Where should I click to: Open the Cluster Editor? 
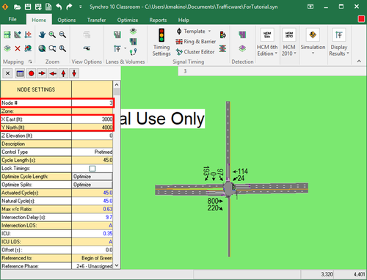195,52
